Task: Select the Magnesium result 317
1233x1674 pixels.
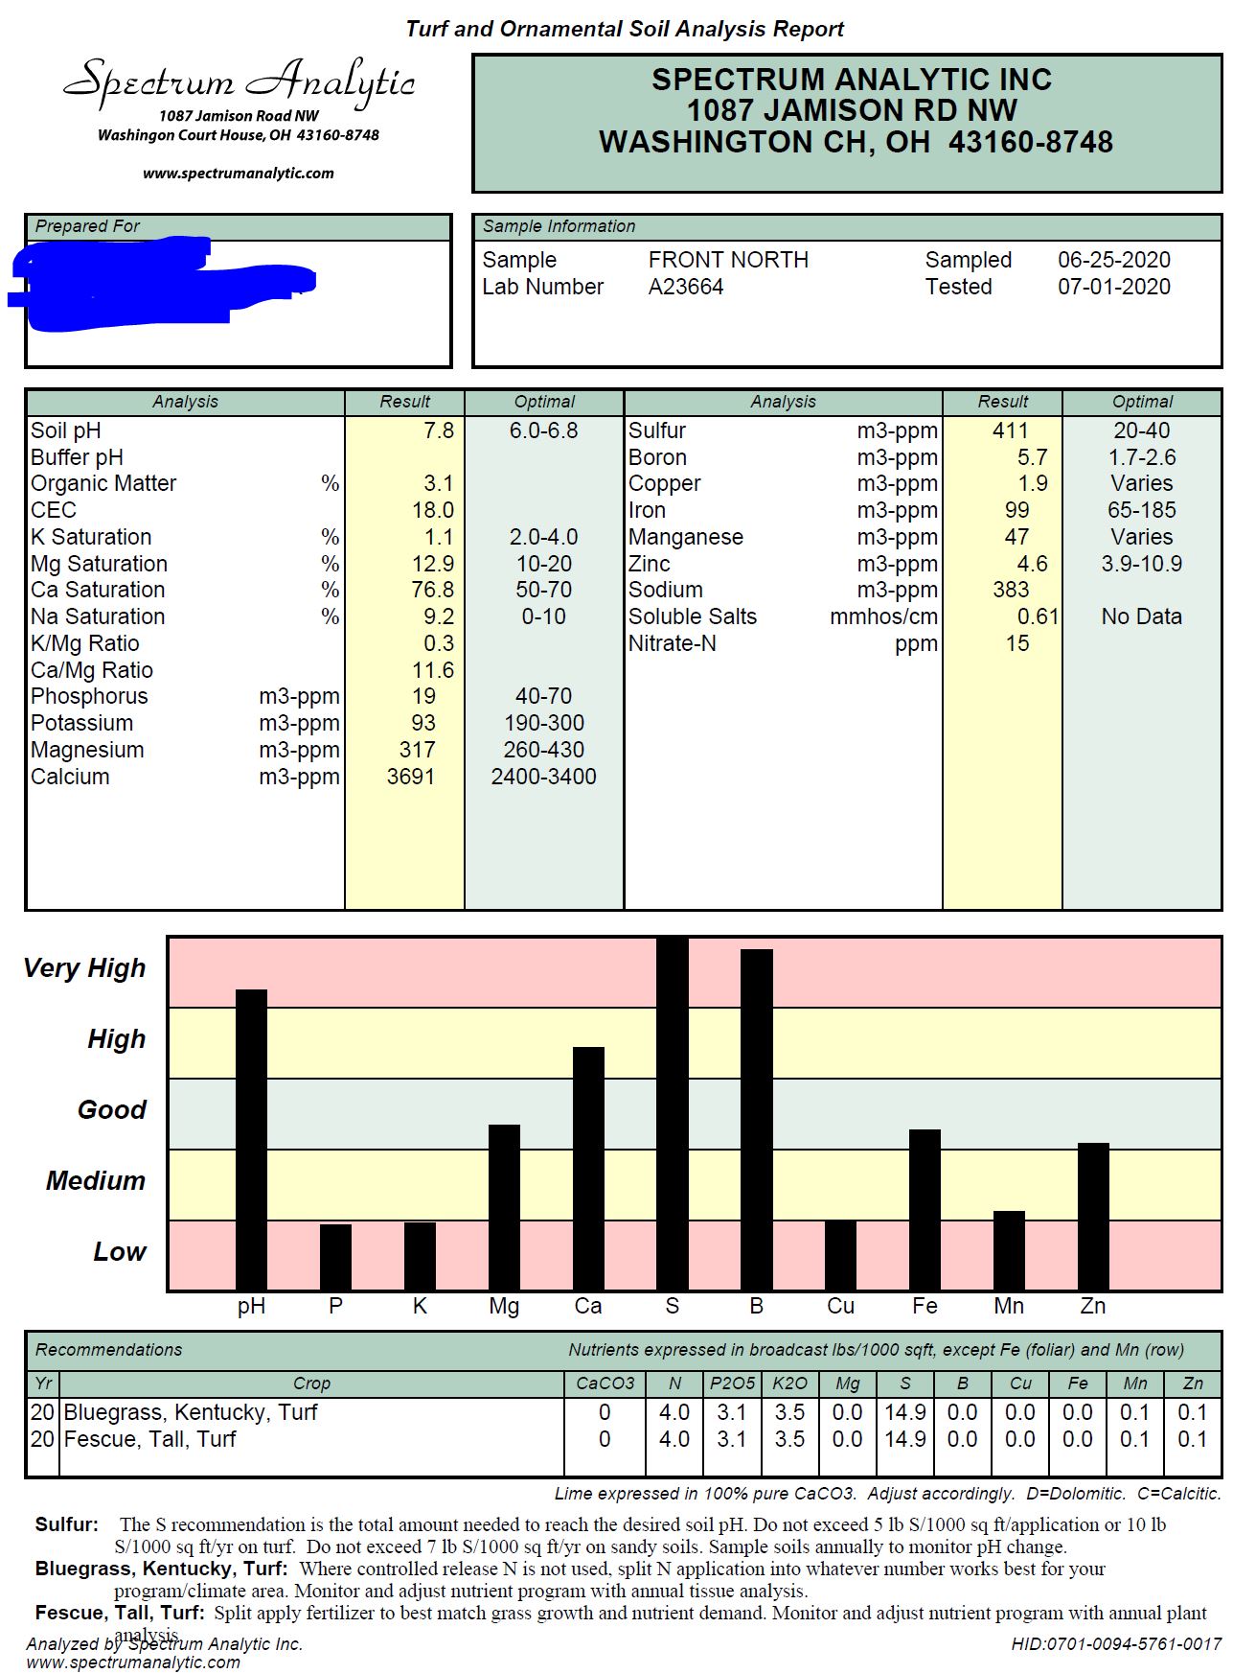Action: click(417, 750)
